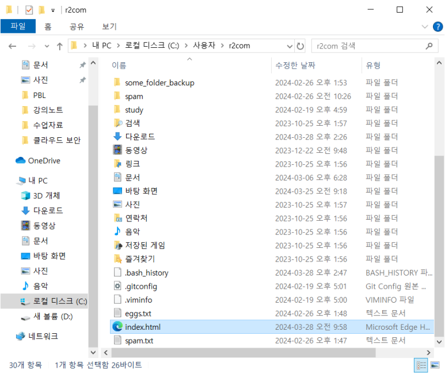The image size is (445, 373).
Task: Click the search magnifier icon
Action: click(429, 46)
